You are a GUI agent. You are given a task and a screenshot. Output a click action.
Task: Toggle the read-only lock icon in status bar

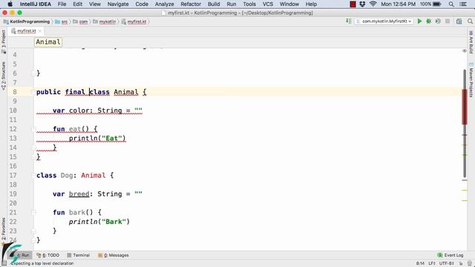(x=460, y=264)
